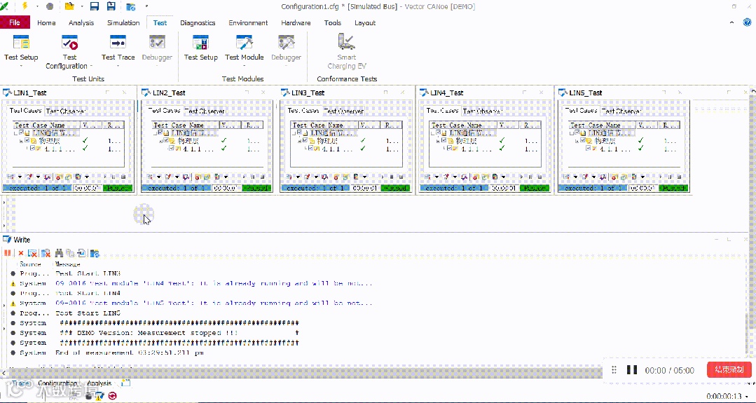Viewport: 756px width, 403px height.
Task: Click pause button in LIN3_Test window toolbar
Action: (x=392, y=177)
